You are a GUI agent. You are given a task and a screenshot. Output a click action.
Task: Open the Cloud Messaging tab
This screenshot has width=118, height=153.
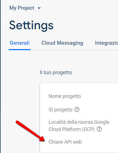point(62,43)
